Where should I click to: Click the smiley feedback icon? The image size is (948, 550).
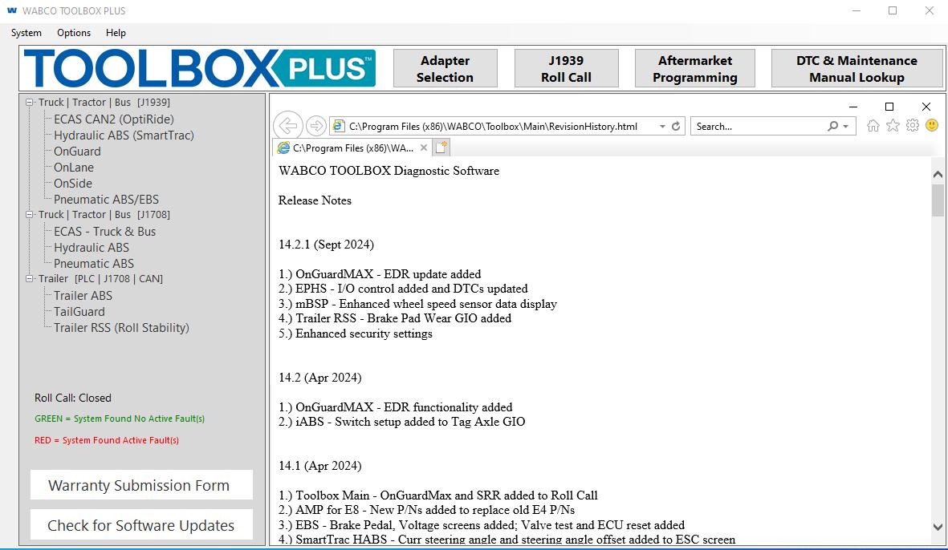pos(930,126)
